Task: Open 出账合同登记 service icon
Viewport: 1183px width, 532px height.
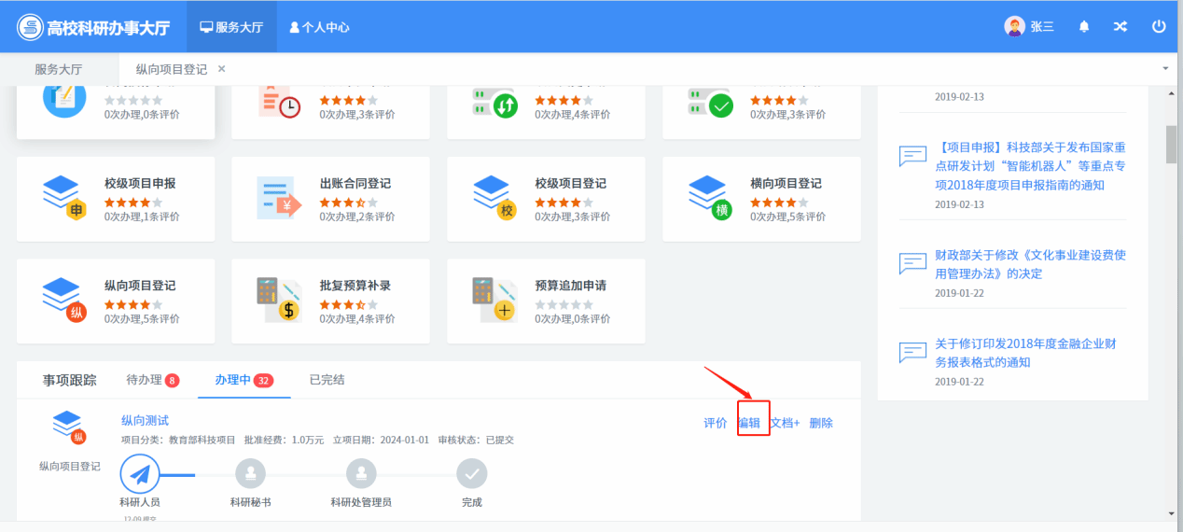Action: click(280, 198)
